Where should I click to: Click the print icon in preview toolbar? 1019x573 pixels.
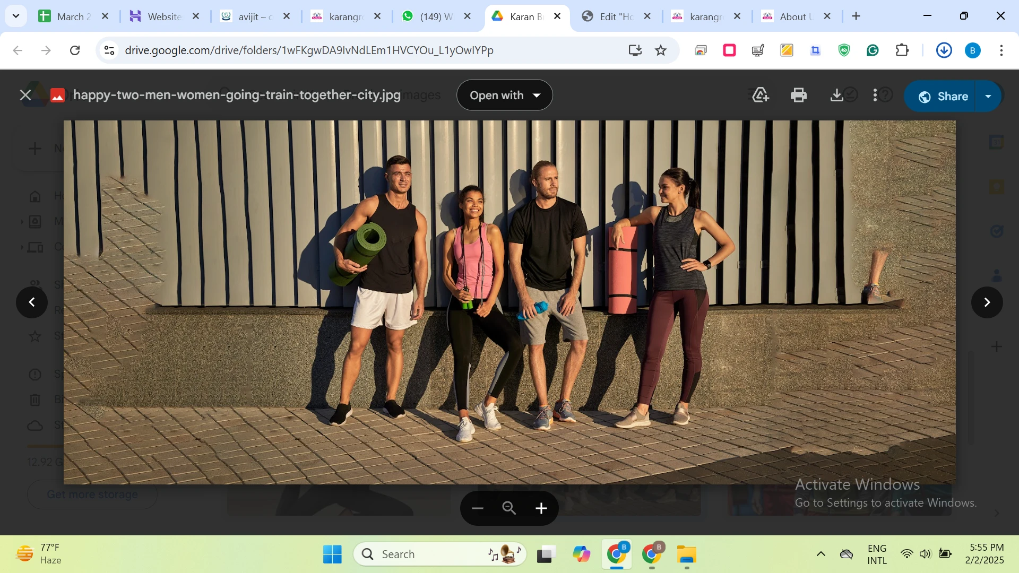pos(798,95)
